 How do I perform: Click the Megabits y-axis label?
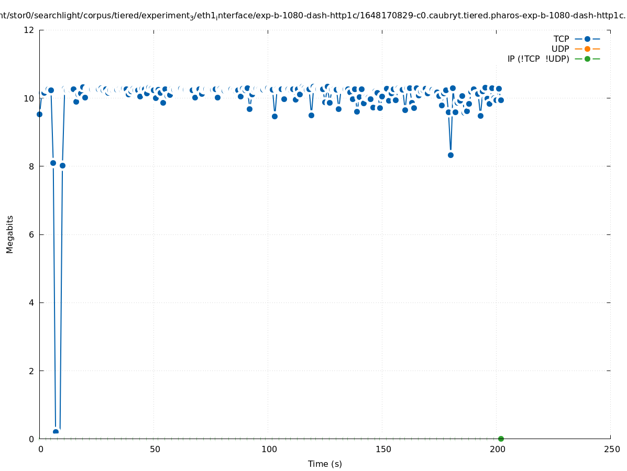(x=10, y=234)
